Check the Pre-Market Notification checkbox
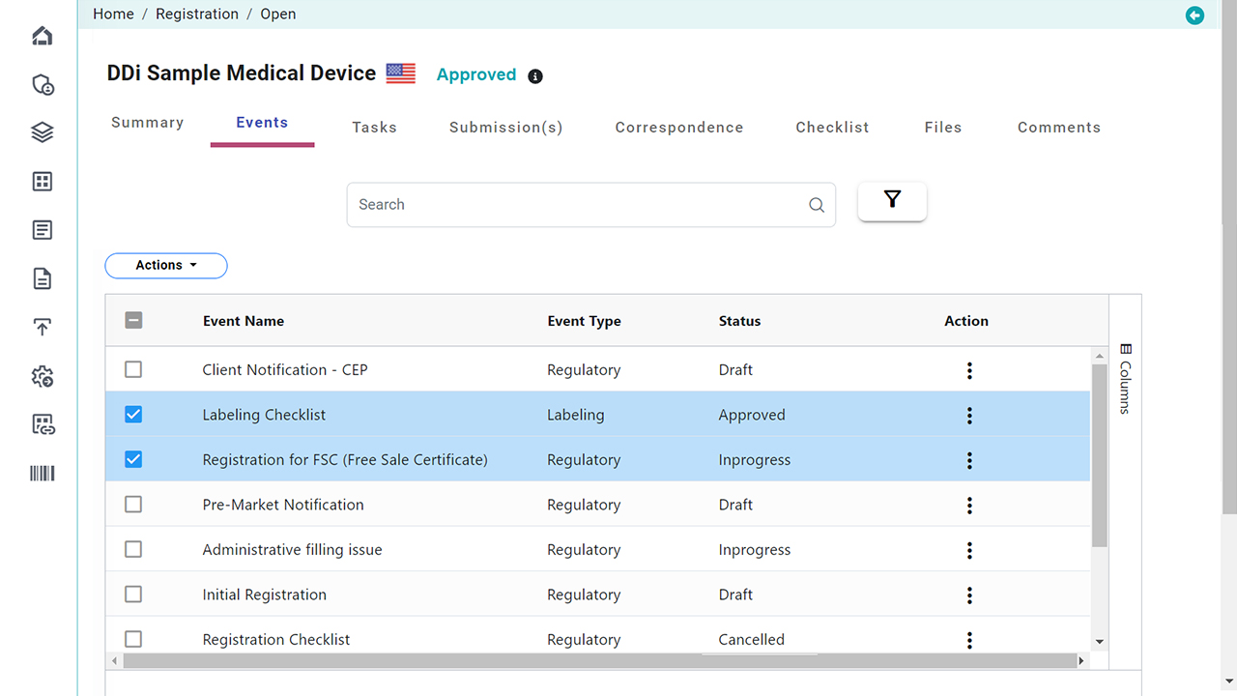The image size is (1237, 696). [133, 505]
